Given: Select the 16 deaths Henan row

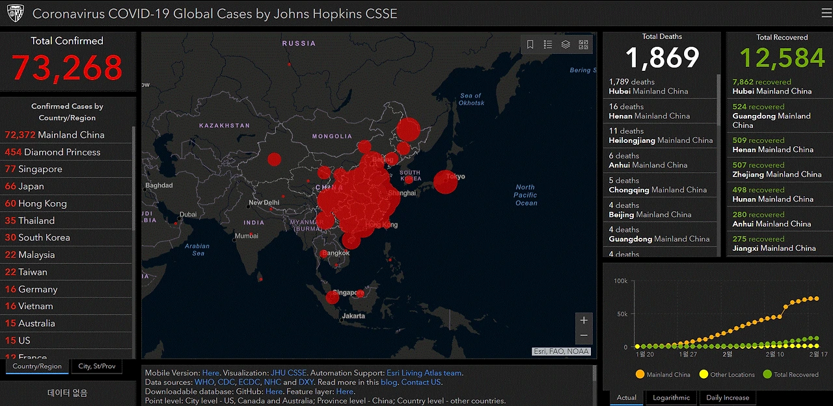Looking at the screenshot, I should click(x=660, y=111).
